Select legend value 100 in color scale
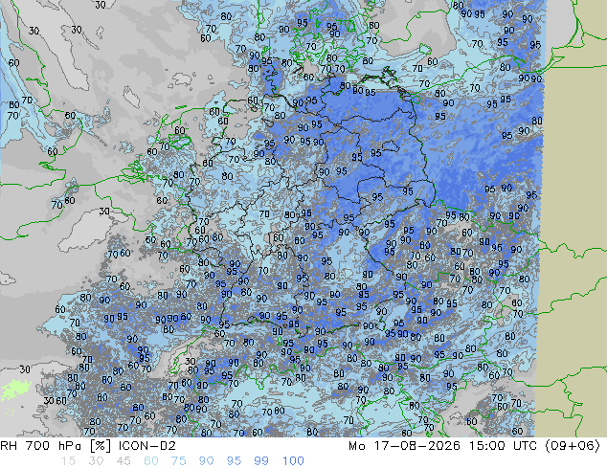Screen dimensions: 607x469 293,461
